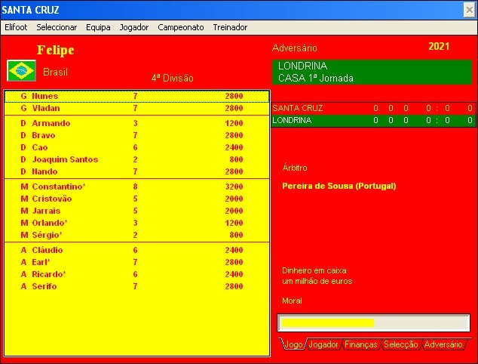Switch to the Finanças tab
This screenshot has height=364, width=478.
361,344
